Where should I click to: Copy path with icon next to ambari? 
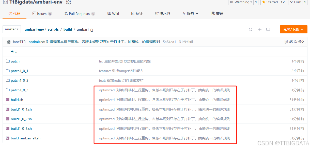coord(91,30)
